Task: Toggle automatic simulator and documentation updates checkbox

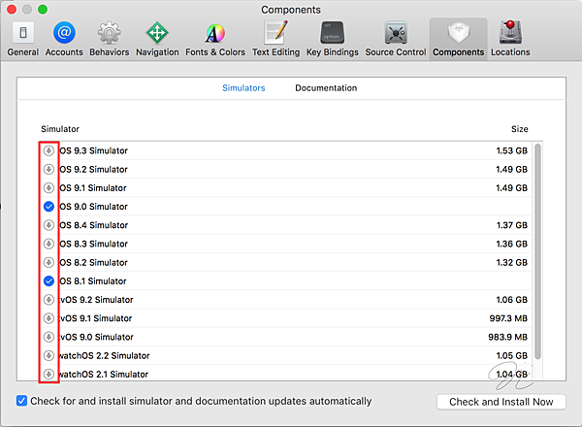Action: coord(21,401)
